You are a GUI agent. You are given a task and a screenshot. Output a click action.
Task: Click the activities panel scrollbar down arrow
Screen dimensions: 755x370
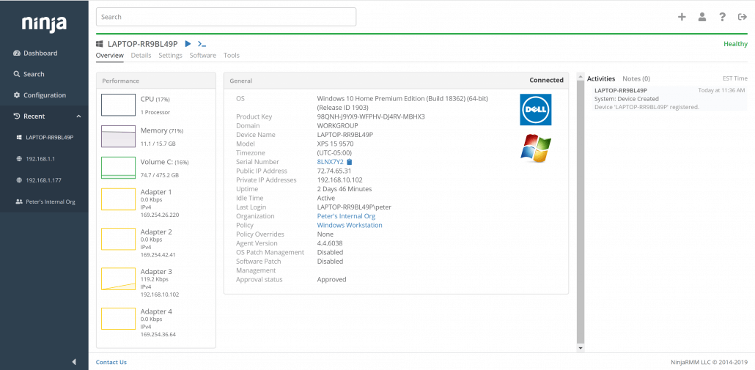point(581,348)
